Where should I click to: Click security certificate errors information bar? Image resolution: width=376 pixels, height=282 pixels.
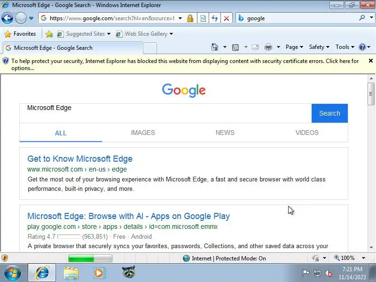click(185, 64)
